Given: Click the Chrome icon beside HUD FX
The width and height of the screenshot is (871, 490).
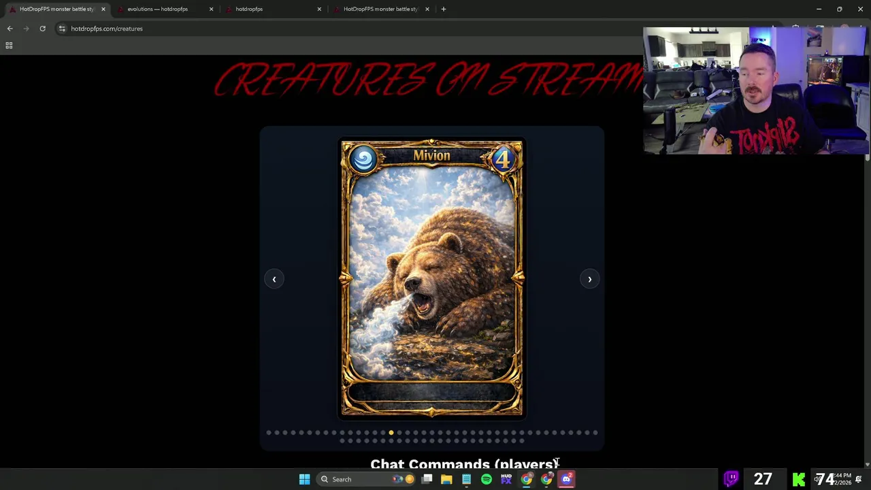Looking at the screenshot, I should tap(526, 479).
